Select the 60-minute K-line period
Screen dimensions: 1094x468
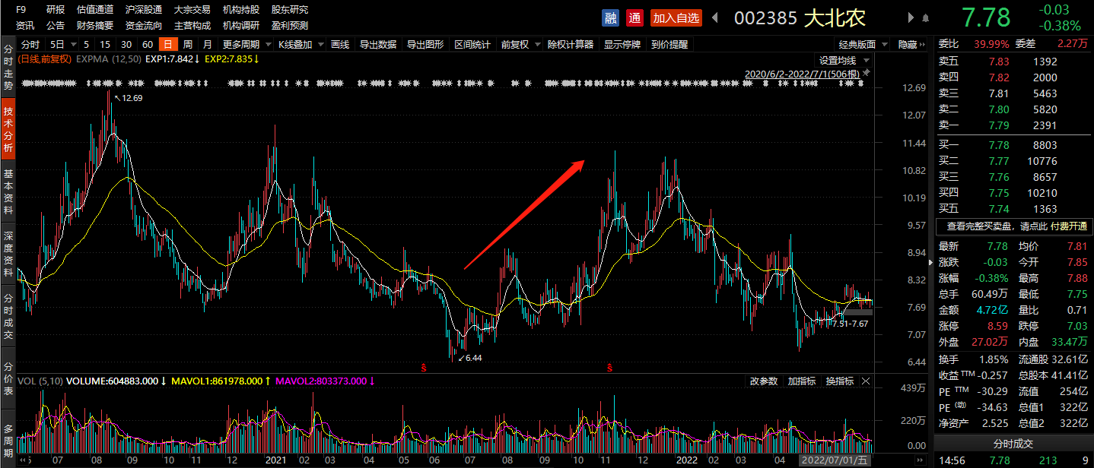tap(148, 45)
